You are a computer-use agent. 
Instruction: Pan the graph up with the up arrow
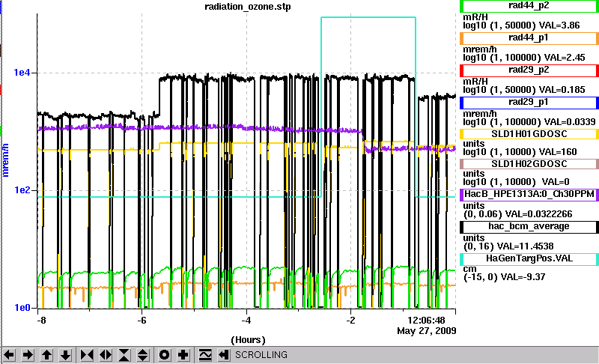(46, 355)
